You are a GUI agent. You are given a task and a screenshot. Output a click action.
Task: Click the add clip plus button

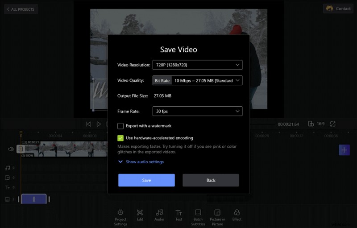point(344,150)
